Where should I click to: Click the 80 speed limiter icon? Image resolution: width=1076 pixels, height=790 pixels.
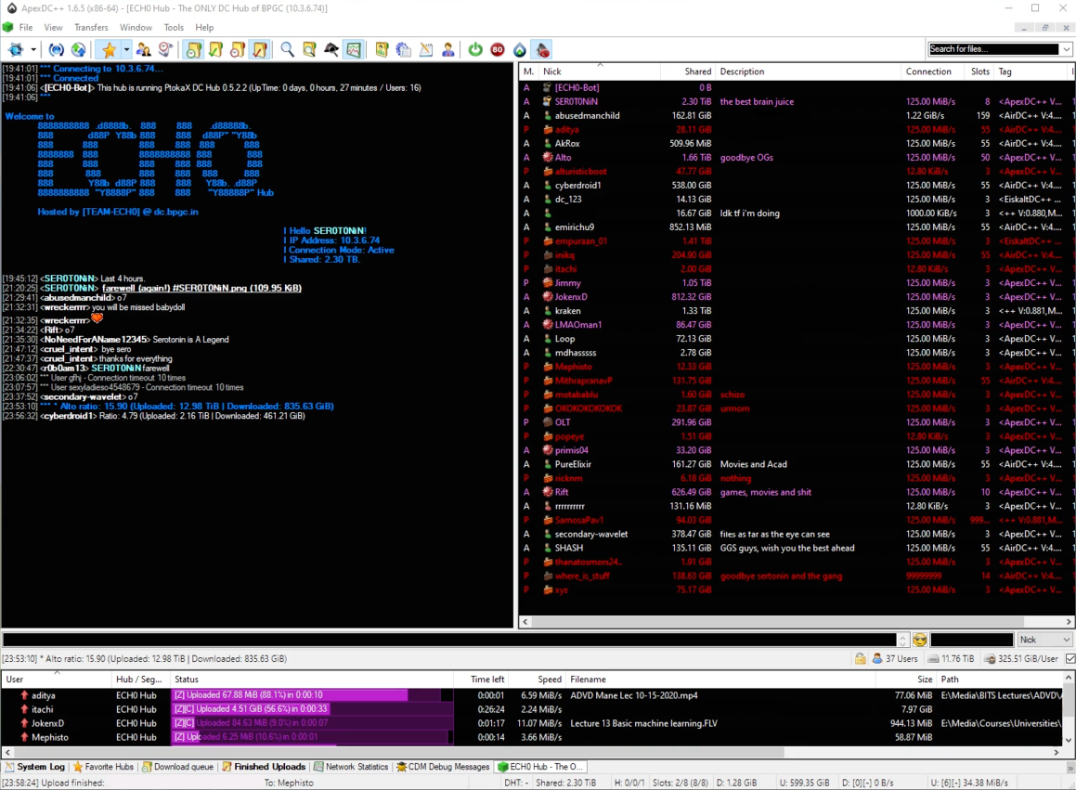[x=498, y=49]
